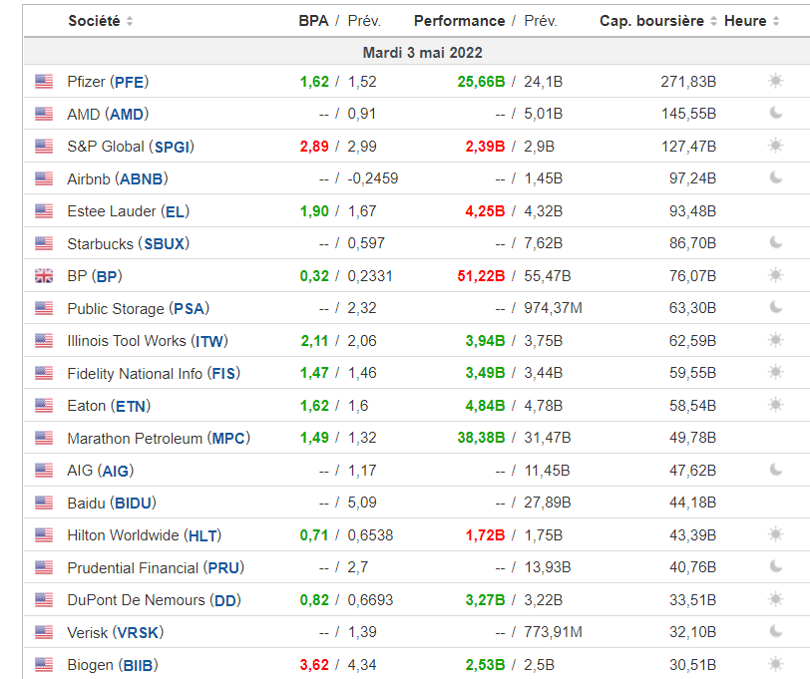Viewport: 810px width, 679px height.
Task: Click Public Storage's forecast 974,37M
Action: point(553,308)
